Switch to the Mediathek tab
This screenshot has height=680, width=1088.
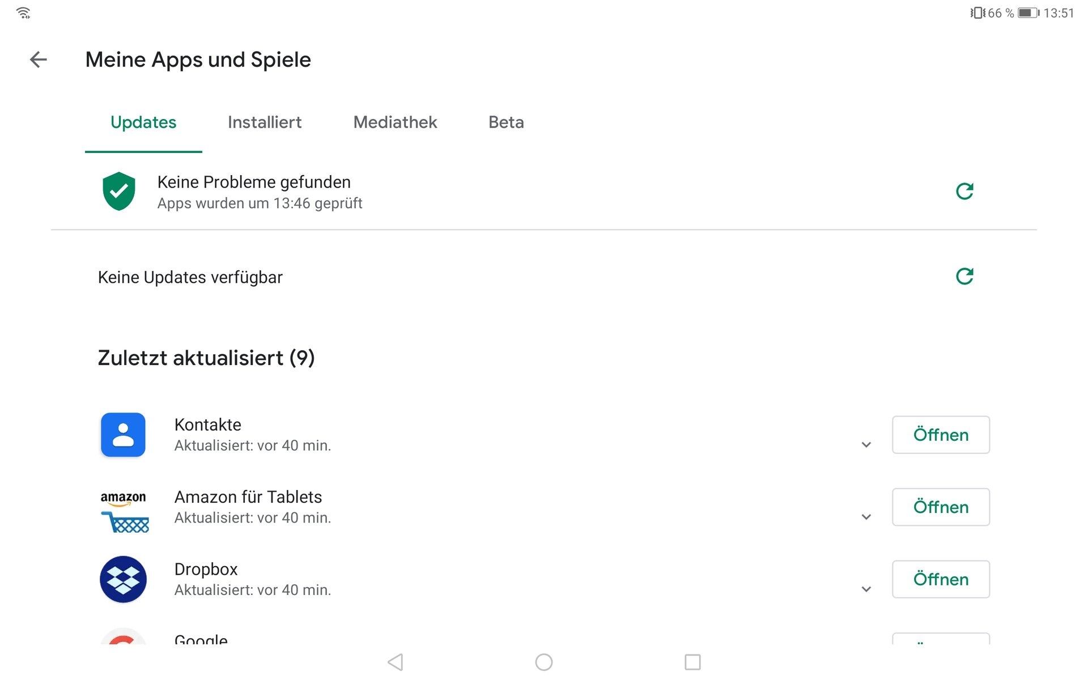coord(395,122)
